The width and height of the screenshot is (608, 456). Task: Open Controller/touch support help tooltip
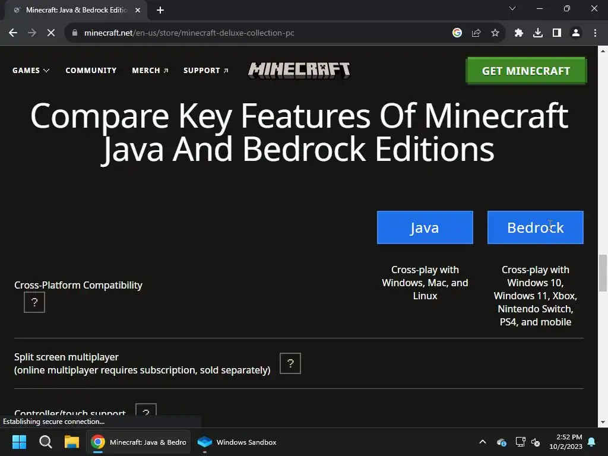click(146, 410)
